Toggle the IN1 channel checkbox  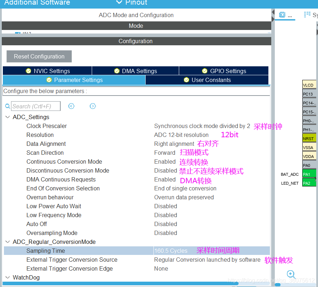point(17,33)
